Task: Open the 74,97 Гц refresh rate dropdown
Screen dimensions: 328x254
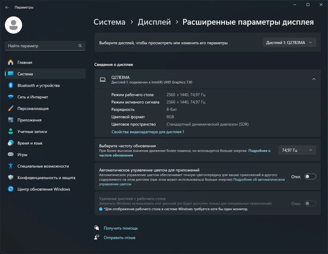Action: click(297, 150)
